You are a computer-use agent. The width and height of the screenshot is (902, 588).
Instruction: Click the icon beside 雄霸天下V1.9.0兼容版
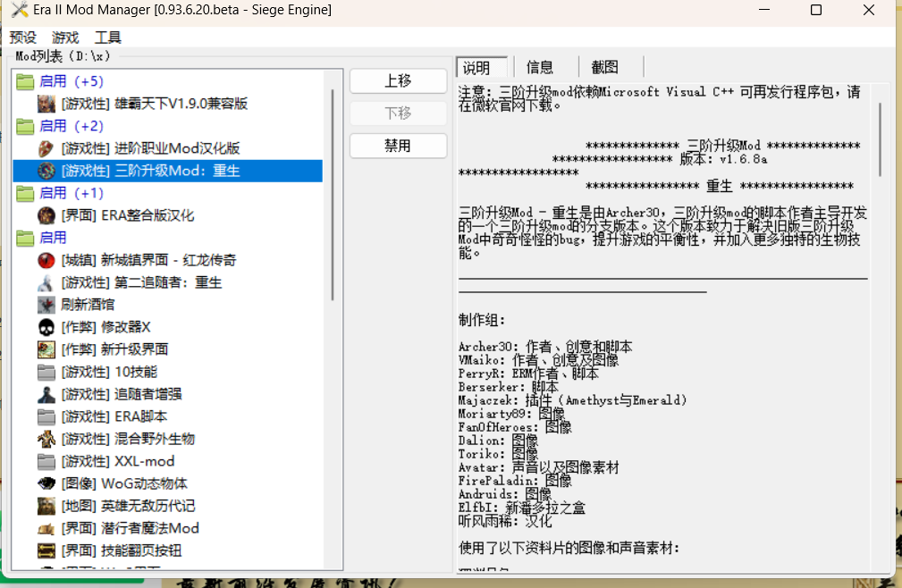coord(46,104)
